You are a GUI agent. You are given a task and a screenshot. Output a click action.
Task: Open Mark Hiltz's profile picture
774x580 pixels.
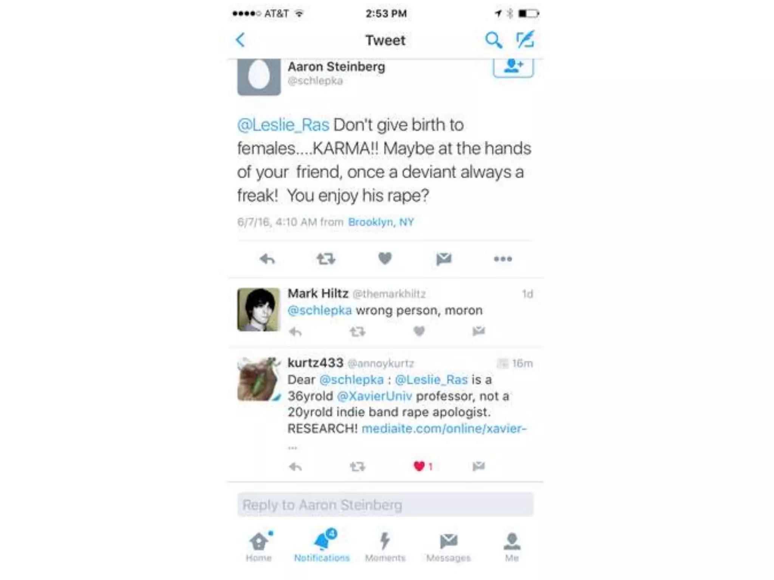259,310
